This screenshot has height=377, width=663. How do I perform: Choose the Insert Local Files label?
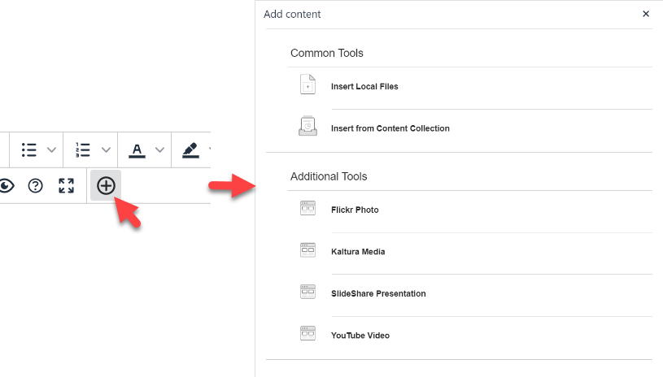[364, 86]
